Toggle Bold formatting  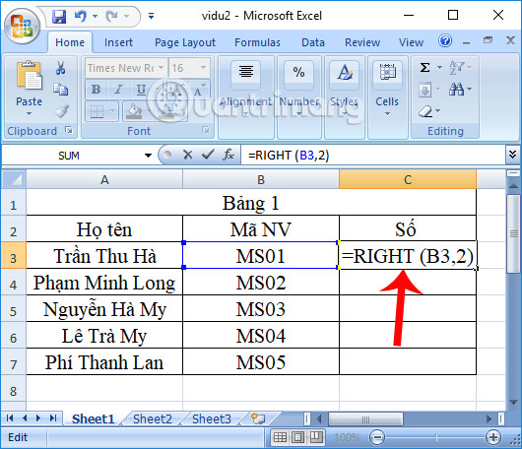pyautogui.click(x=97, y=90)
